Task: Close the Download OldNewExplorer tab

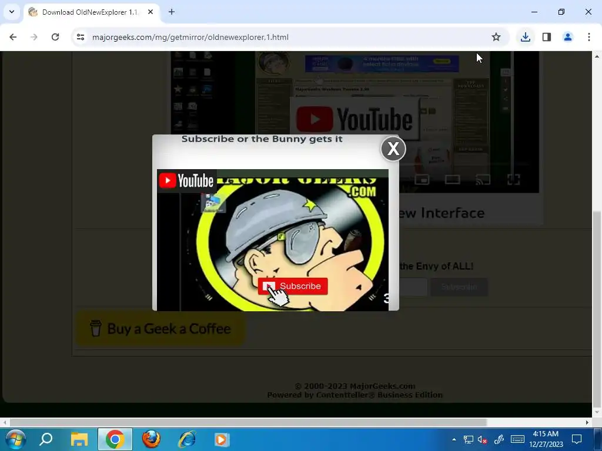Action: pos(150,12)
